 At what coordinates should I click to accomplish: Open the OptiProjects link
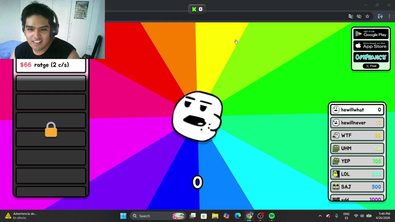coord(371,57)
